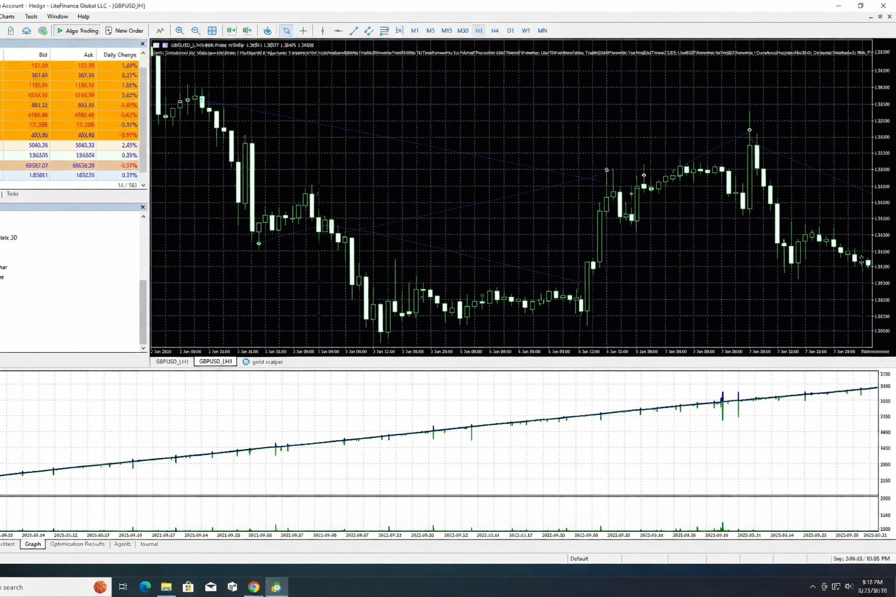
Task: Switch chart to H4 timeframe
Action: pos(495,30)
